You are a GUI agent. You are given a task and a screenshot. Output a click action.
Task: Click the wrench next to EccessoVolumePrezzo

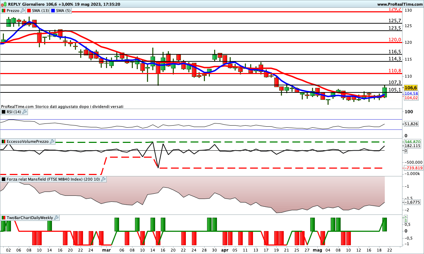[x=52, y=141]
